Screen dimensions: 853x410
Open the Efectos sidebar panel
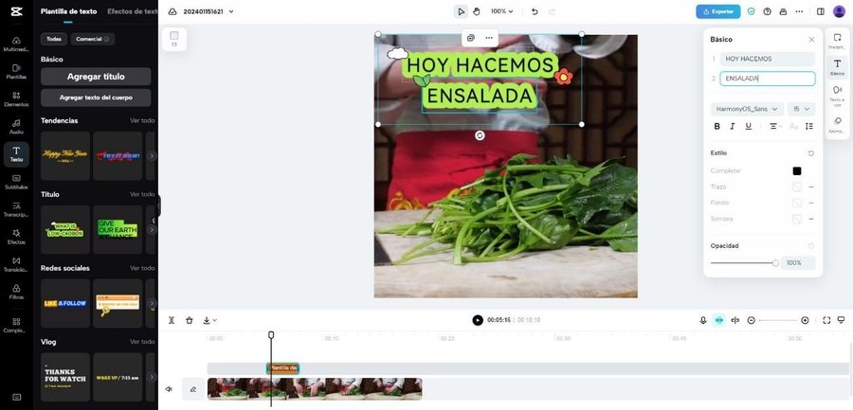coord(16,237)
